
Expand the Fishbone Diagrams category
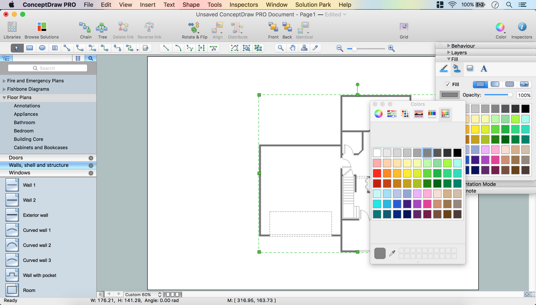pos(4,89)
